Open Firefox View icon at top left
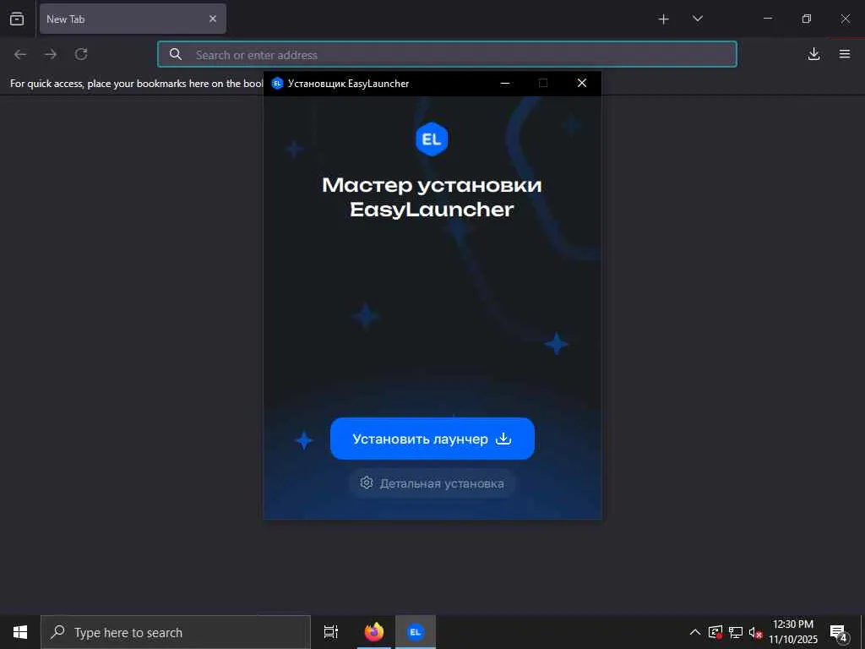Viewport: 865px width, 649px height. (17, 19)
